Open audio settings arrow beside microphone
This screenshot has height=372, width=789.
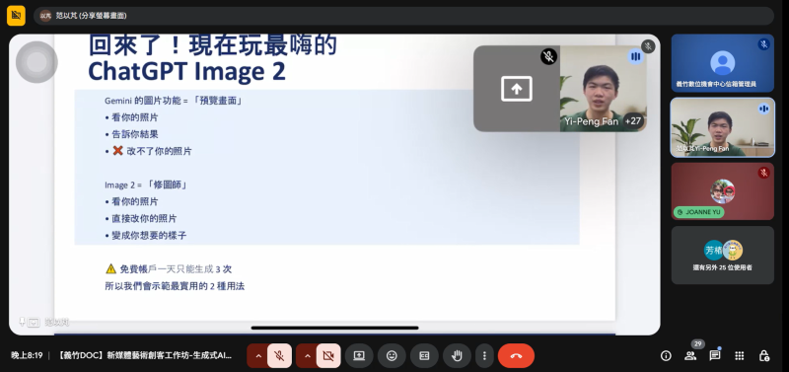pyautogui.click(x=258, y=356)
